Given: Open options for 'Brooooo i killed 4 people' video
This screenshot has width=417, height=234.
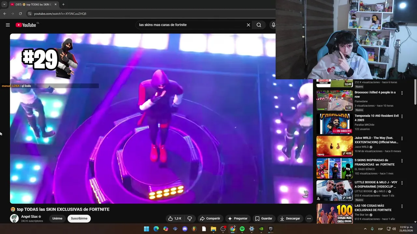Looking at the screenshot, I should click(x=402, y=93).
